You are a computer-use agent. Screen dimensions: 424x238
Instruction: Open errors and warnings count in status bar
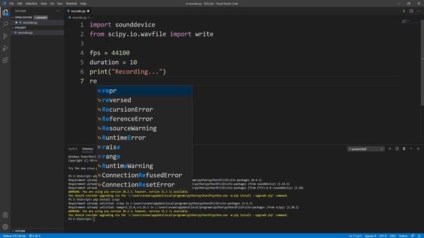pos(34,236)
